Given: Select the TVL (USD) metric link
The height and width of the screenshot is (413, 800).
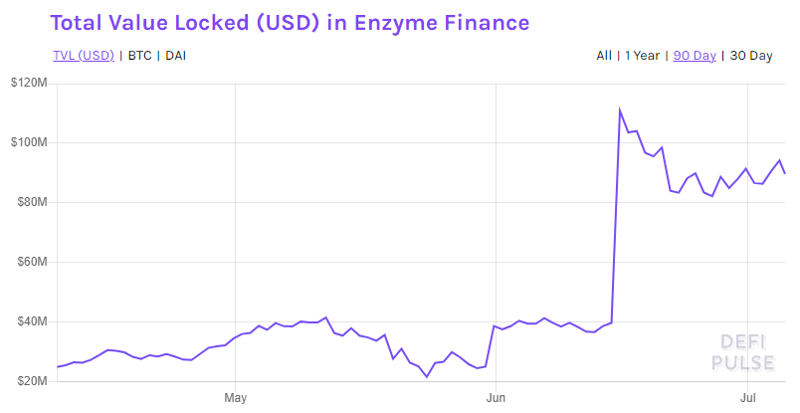Looking at the screenshot, I should point(83,56).
